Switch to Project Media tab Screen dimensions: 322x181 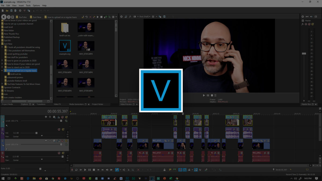click(7, 104)
